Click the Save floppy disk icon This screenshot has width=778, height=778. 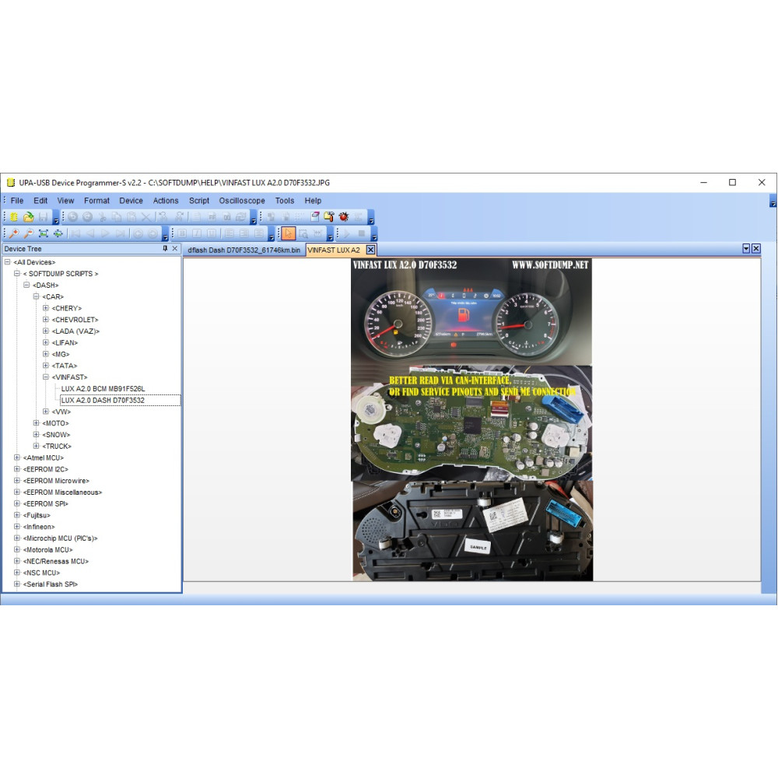(43, 217)
